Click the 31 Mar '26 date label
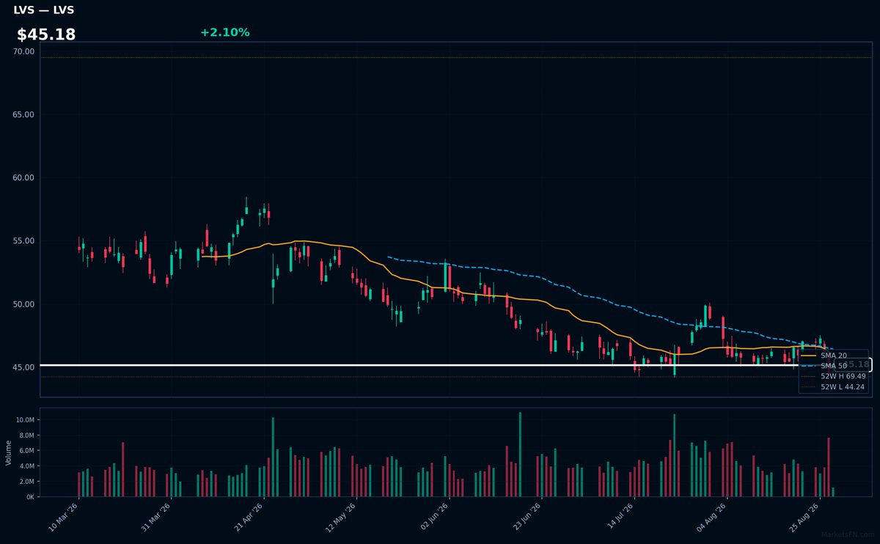880x544 pixels. click(156, 517)
